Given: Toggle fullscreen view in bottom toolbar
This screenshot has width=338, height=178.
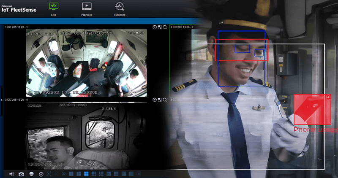Looking at the screenshot, I should tap(49, 174).
